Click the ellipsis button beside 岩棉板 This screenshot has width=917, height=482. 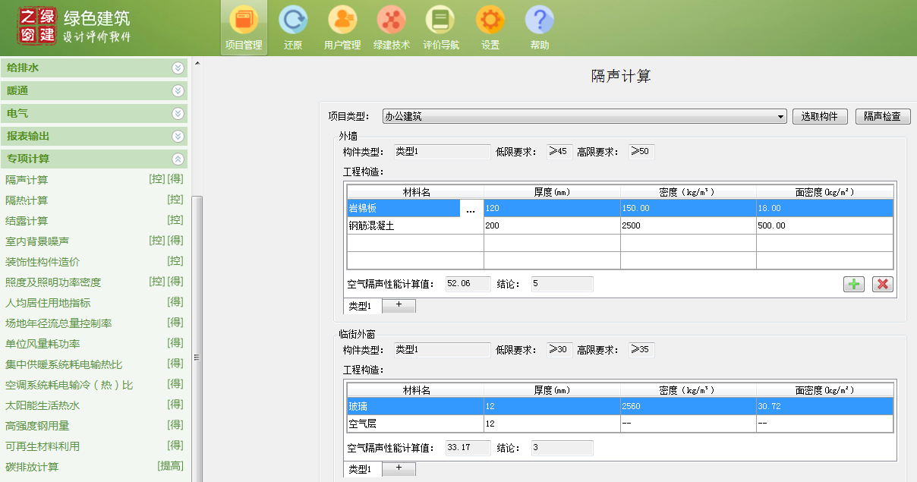(x=471, y=209)
